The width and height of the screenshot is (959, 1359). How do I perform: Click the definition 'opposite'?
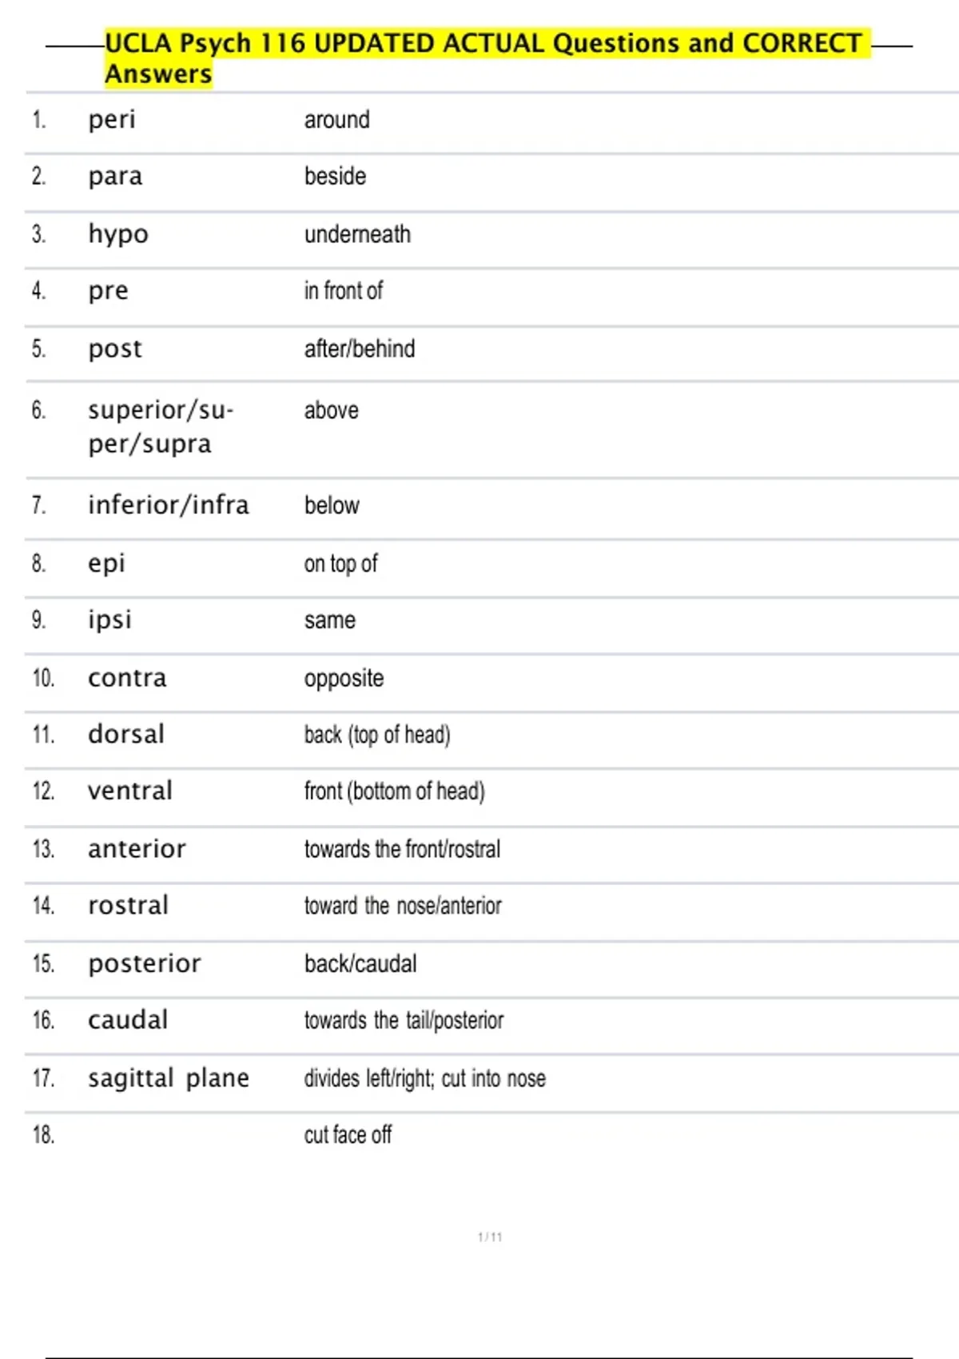point(344,679)
